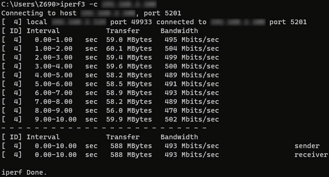The width and height of the screenshot is (329, 177).
Task: Click the 'iperf Done.' text
Action: [x=24, y=172]
